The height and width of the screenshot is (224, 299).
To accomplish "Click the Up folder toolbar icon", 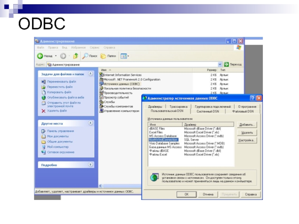I will (x=75, y=56).
